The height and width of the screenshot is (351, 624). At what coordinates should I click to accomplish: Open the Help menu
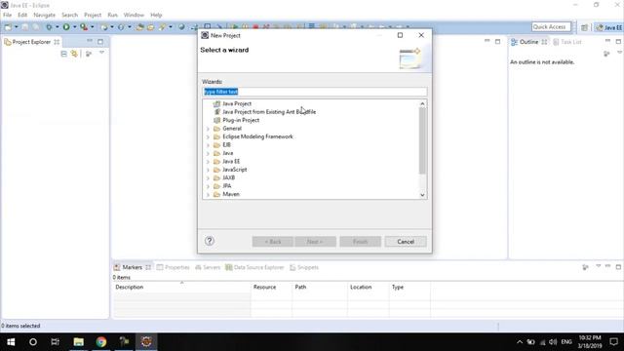(156, 15)
